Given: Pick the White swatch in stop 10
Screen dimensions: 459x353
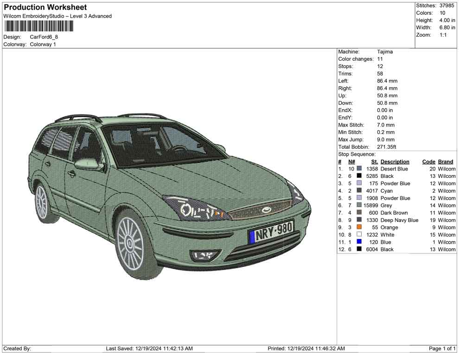Looking at the screenshot, I should click(359, 235).
